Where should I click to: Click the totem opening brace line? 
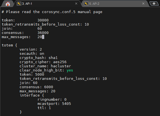[10, 45]
